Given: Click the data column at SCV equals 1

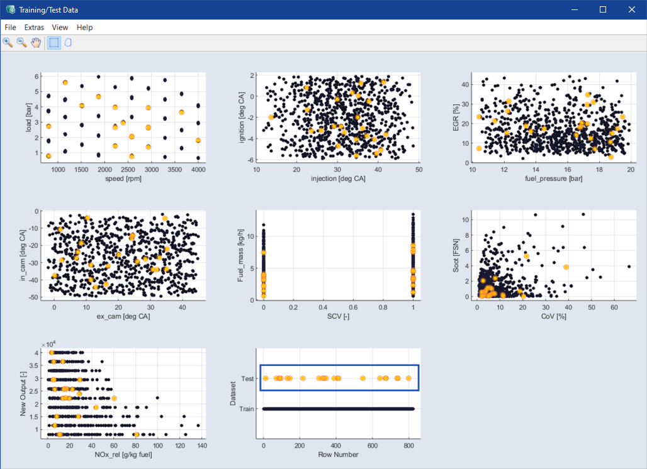Looking at the screenshot, I should [413, 255].
